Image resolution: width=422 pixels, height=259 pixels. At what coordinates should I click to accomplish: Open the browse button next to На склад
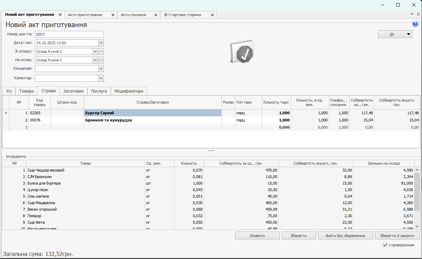coord(101,60)
